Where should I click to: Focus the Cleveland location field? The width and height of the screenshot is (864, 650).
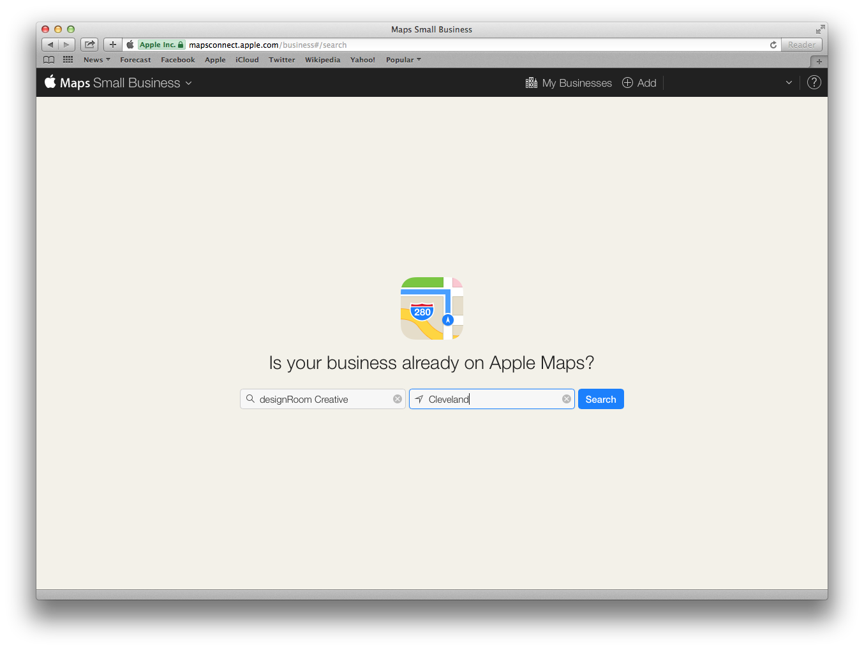(492, 399)
